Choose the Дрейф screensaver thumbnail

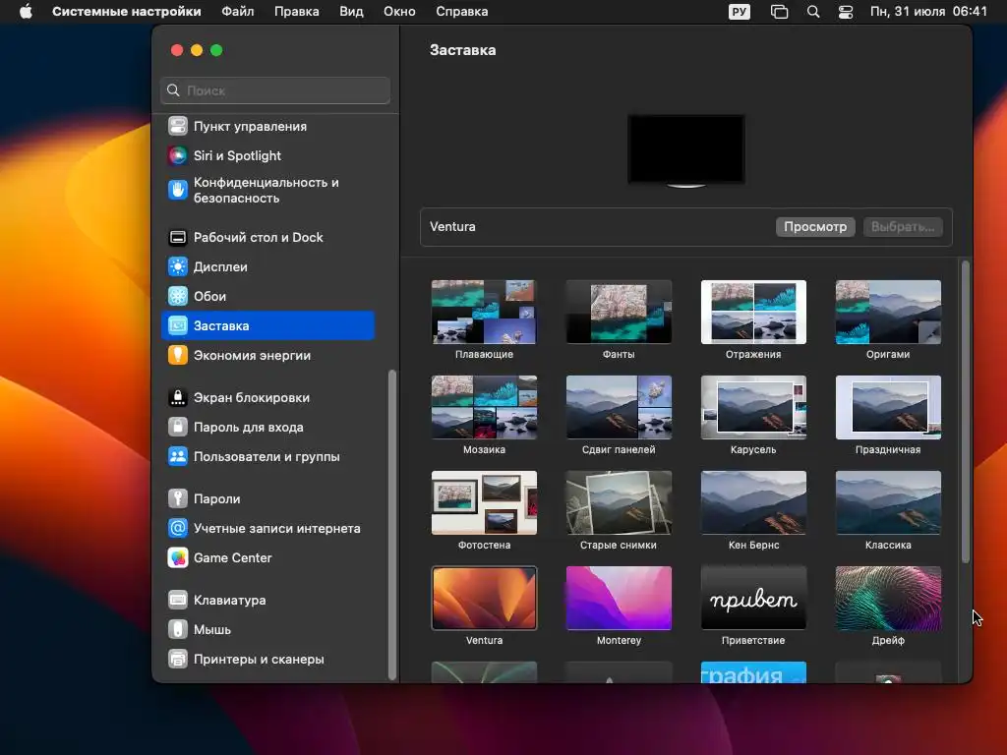(x=888, y=598)
